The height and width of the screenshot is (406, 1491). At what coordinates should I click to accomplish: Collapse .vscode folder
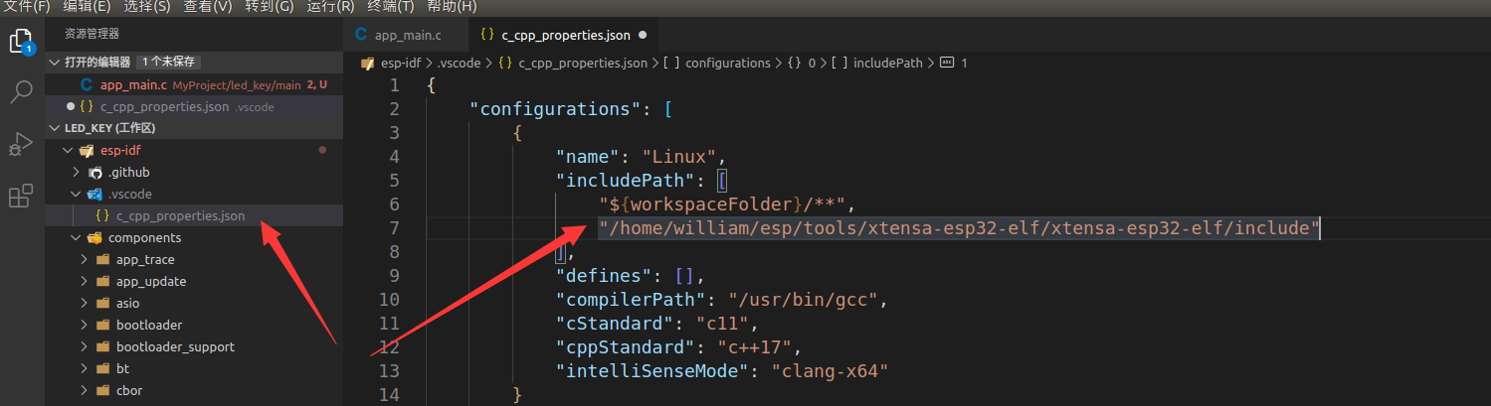[x=76, y=195]
